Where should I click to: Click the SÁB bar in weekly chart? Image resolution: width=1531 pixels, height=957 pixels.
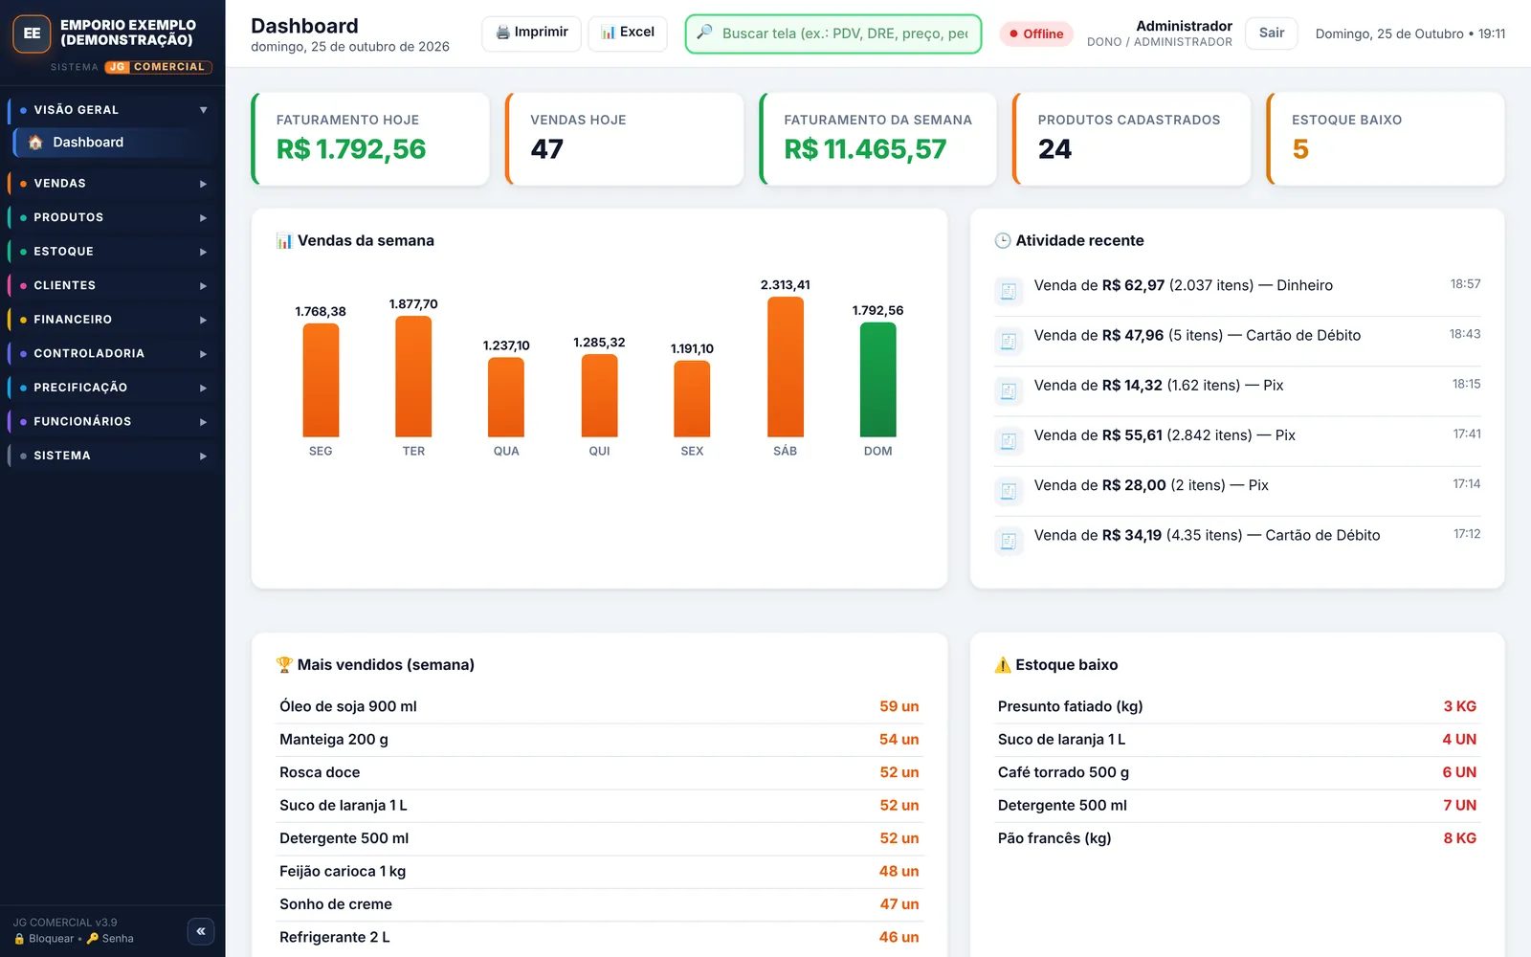click(786, 367)
